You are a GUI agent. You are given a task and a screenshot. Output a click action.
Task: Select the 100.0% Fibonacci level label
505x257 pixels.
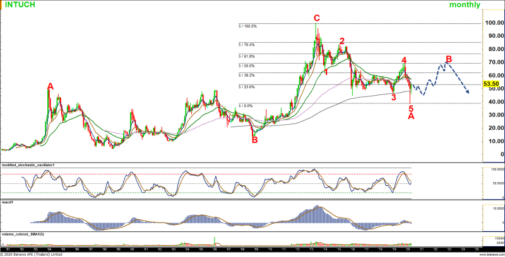click(247, 26)
